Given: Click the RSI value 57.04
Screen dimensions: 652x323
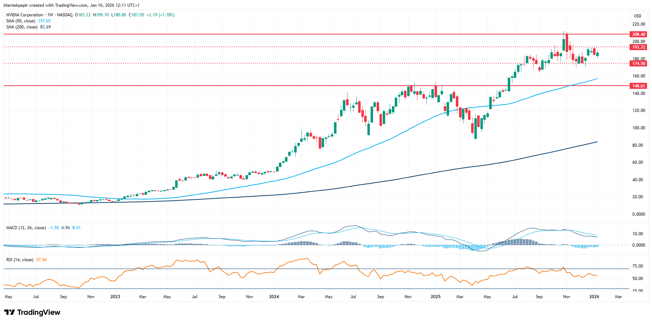Looking at the screenshot, I should (42, 260).
